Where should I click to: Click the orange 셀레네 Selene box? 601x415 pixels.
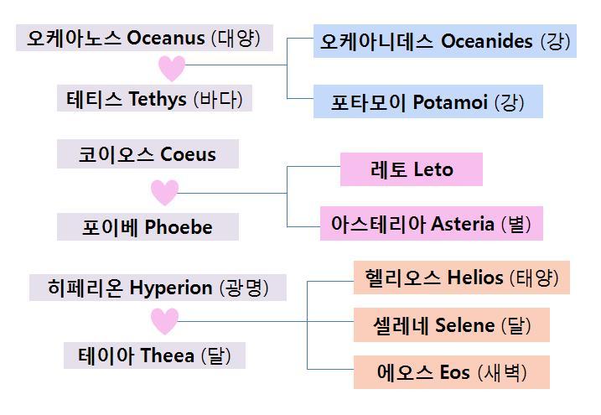click(x=452, y=325)
